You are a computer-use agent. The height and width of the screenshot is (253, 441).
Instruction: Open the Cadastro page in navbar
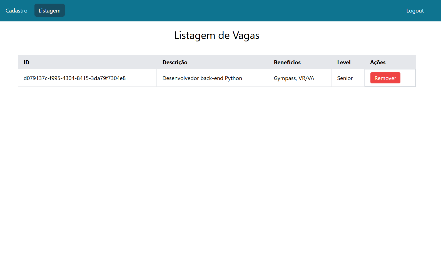coord(16,11)
